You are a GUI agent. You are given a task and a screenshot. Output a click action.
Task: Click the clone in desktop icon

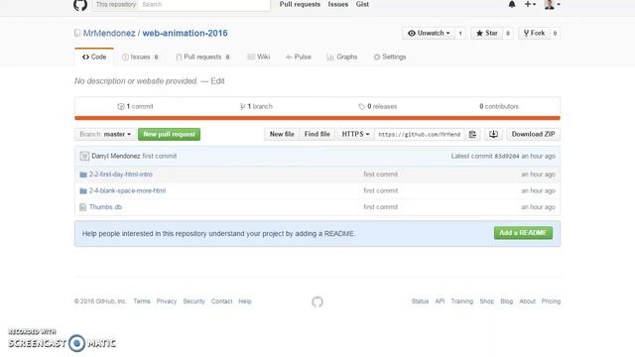click(493, 135)
